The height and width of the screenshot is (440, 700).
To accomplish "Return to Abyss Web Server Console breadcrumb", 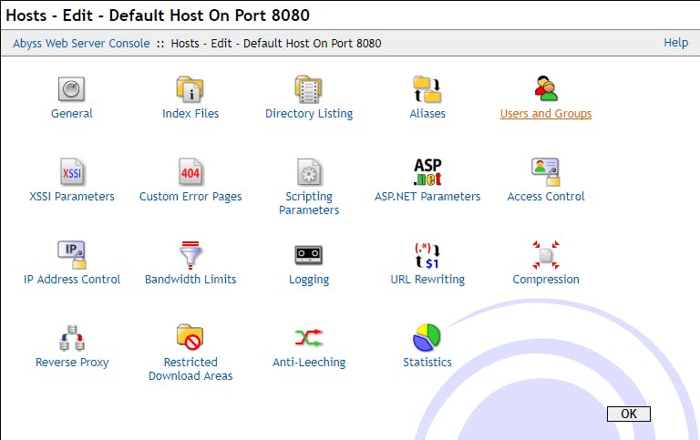I will pos(81,44).
